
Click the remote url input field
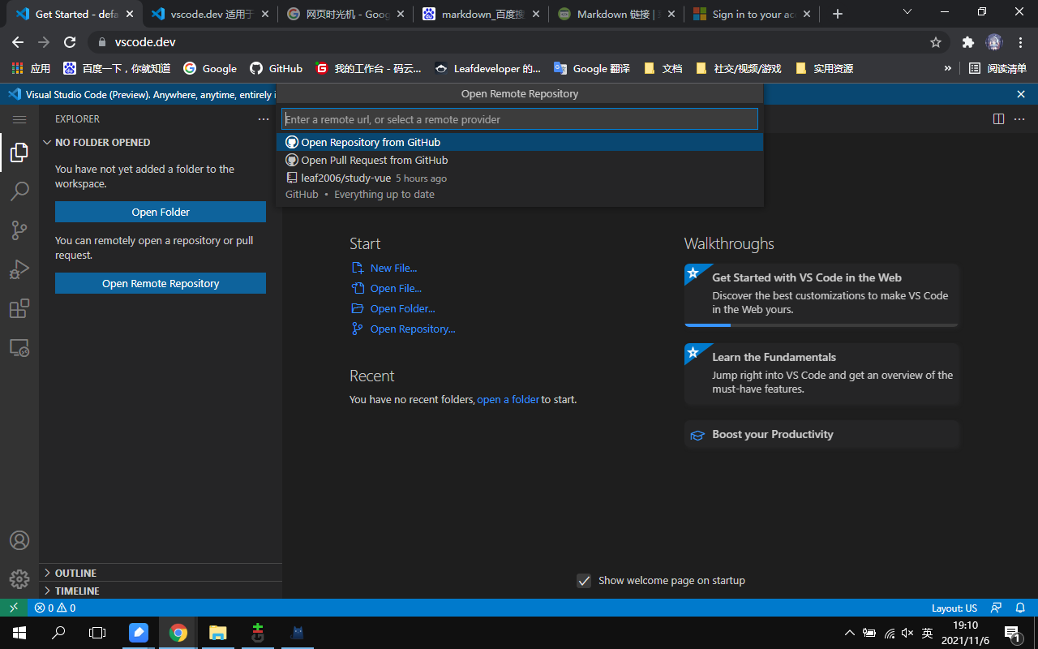(519, 119)
